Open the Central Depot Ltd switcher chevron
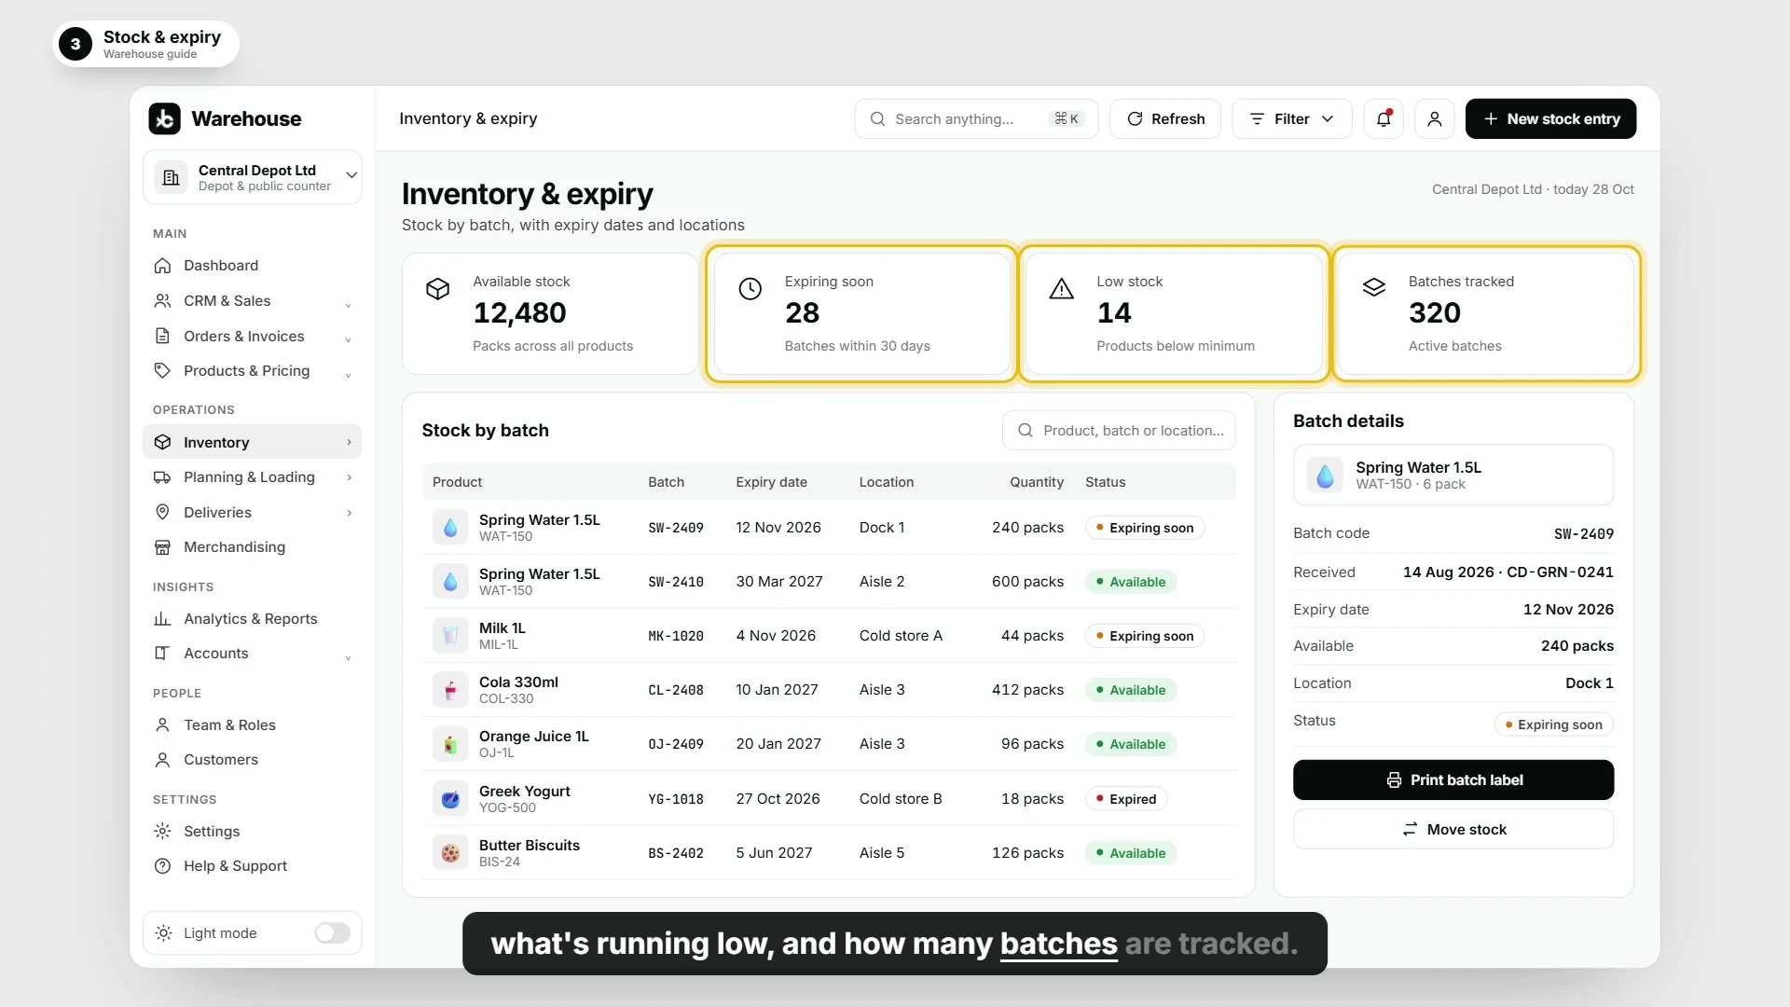Viewport: 1790px width, 1007px height. pyautogui.click(x=351, y=175)
